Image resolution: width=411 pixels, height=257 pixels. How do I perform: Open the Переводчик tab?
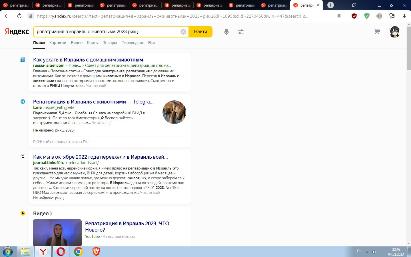click(x=133, y=43)
